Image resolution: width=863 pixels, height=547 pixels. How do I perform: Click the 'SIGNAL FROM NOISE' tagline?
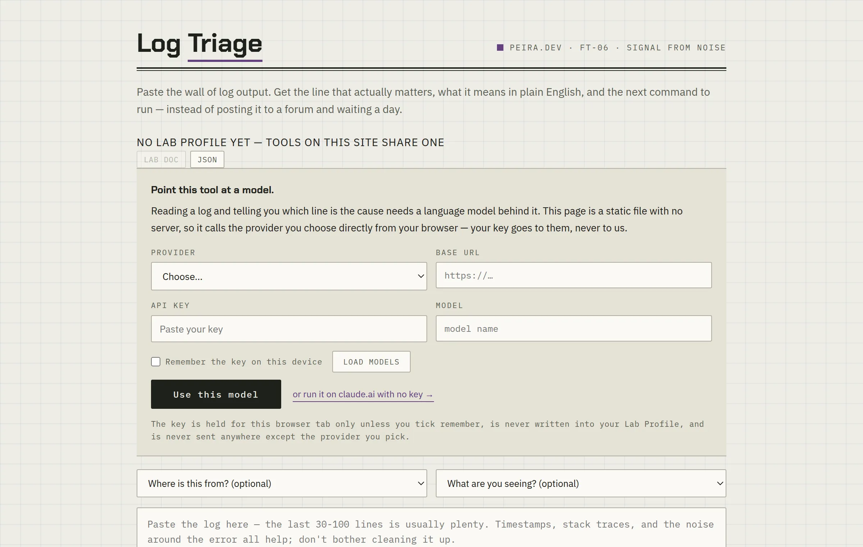676,48
